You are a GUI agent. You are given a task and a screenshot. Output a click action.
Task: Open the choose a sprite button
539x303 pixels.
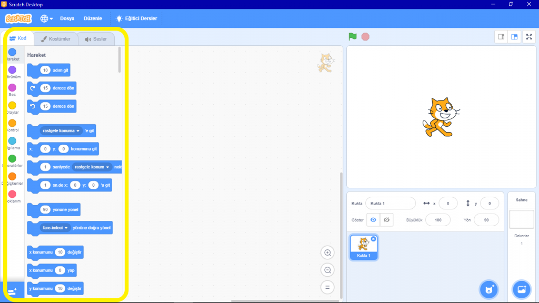click(489, 290)
